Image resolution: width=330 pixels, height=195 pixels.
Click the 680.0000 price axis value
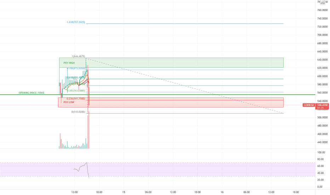tap(323, 43)
